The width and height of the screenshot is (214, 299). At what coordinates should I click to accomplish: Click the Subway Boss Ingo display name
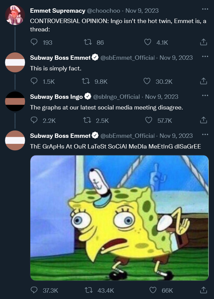pyautogui.click(x=56, y=97)
